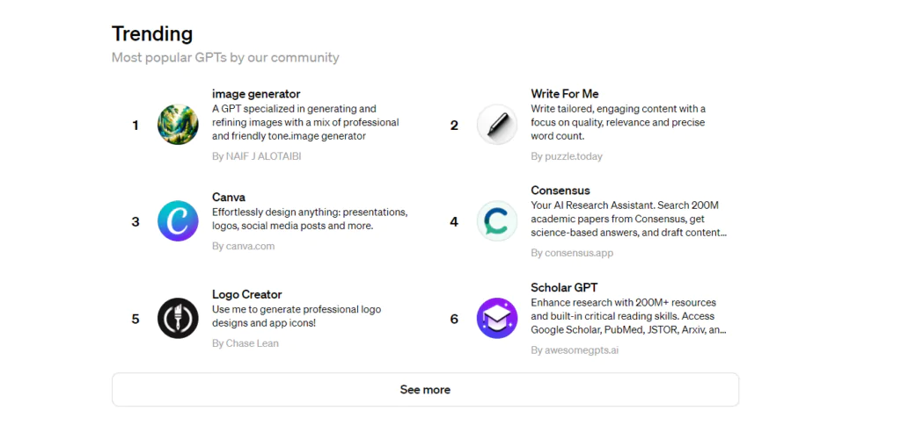Open the image generator title link
Screen dimensions: 901x425
[256, 93]
